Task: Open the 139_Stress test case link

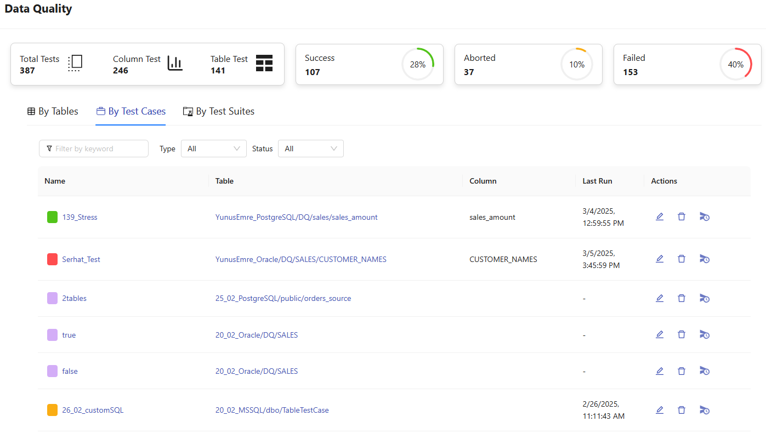Action: tap(80, 217)
